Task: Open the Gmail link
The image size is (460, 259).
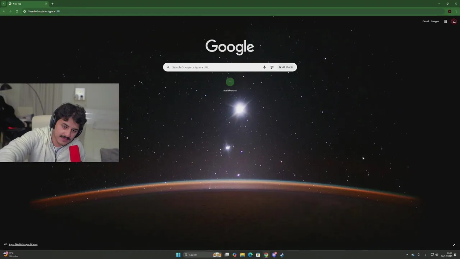Action: pyautogui.click(x=425, y=21)
